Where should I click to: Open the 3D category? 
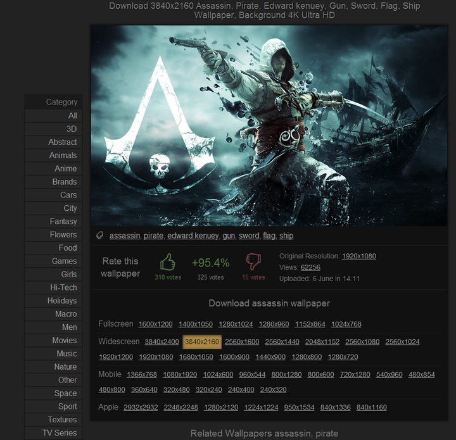[x=53, y=129]
